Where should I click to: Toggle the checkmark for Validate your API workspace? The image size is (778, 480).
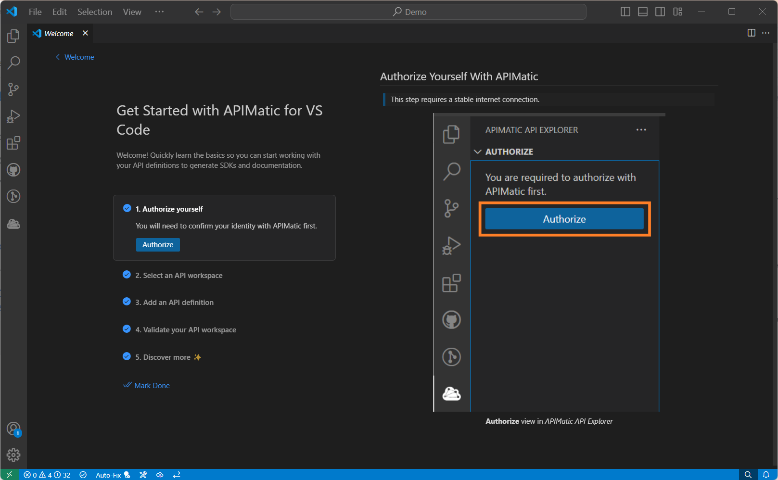(x=127, y=329)
